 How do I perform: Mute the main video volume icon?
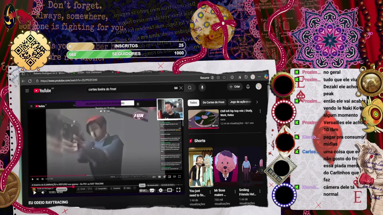pyautogui.click(x=43, y=193)
